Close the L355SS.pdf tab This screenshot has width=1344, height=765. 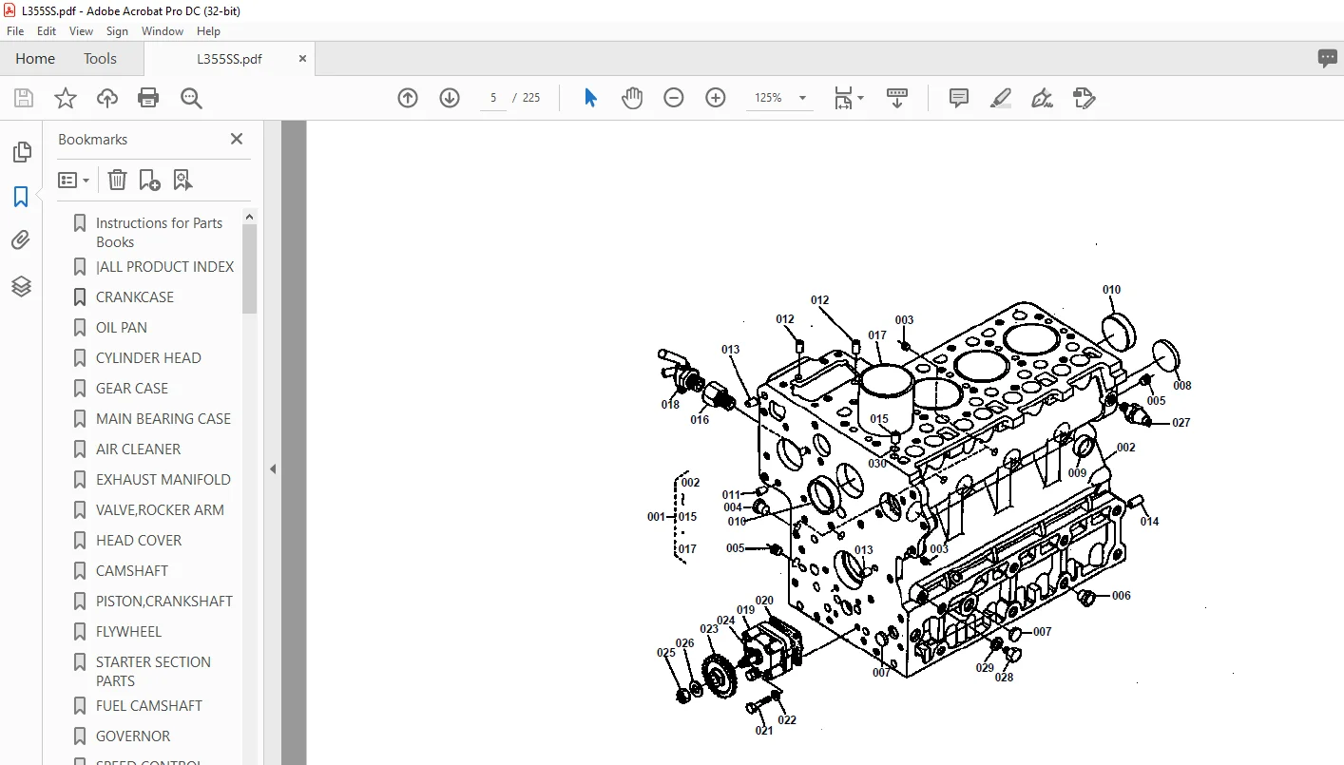[302, 58]
